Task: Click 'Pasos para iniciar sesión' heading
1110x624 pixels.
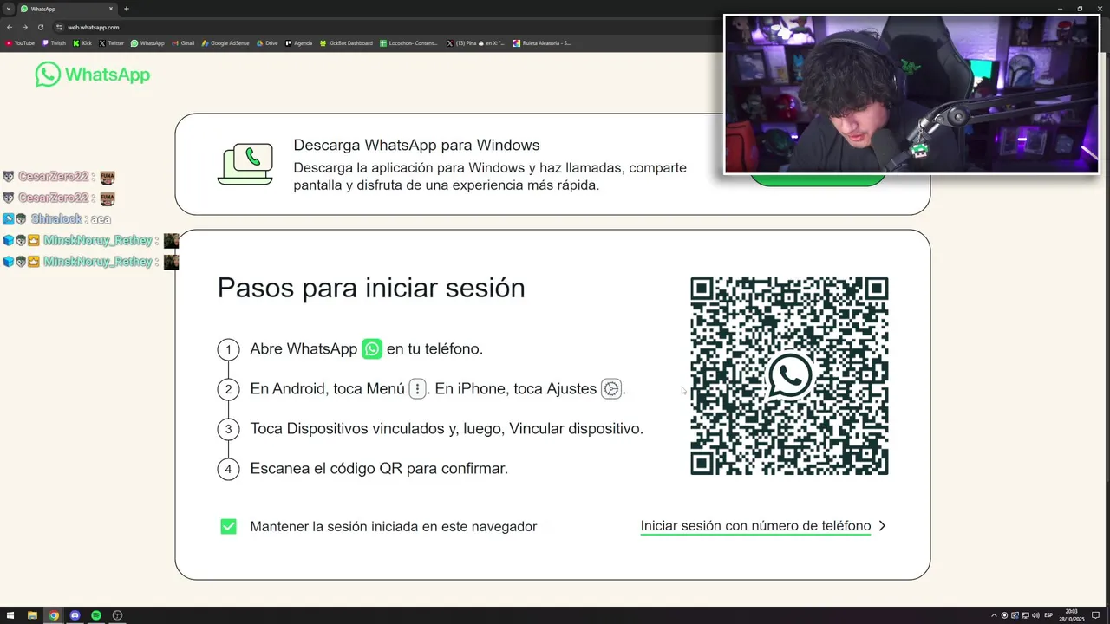Action: (371, 288)
